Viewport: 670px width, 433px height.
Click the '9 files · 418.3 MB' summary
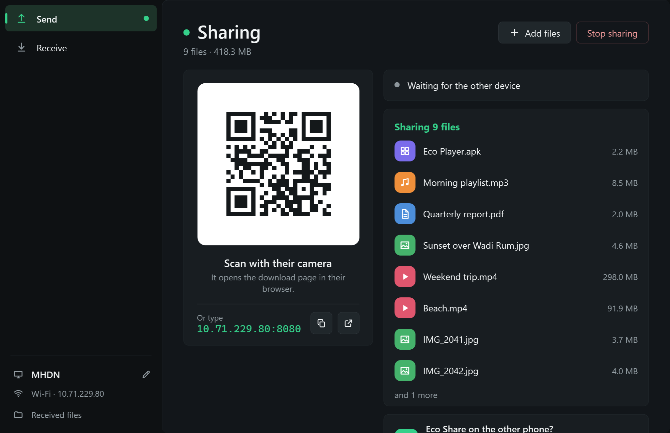pos(217,52)
